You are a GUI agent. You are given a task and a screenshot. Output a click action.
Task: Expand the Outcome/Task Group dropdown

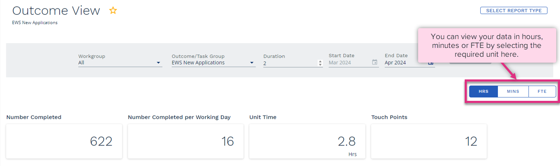coord(252,63)
